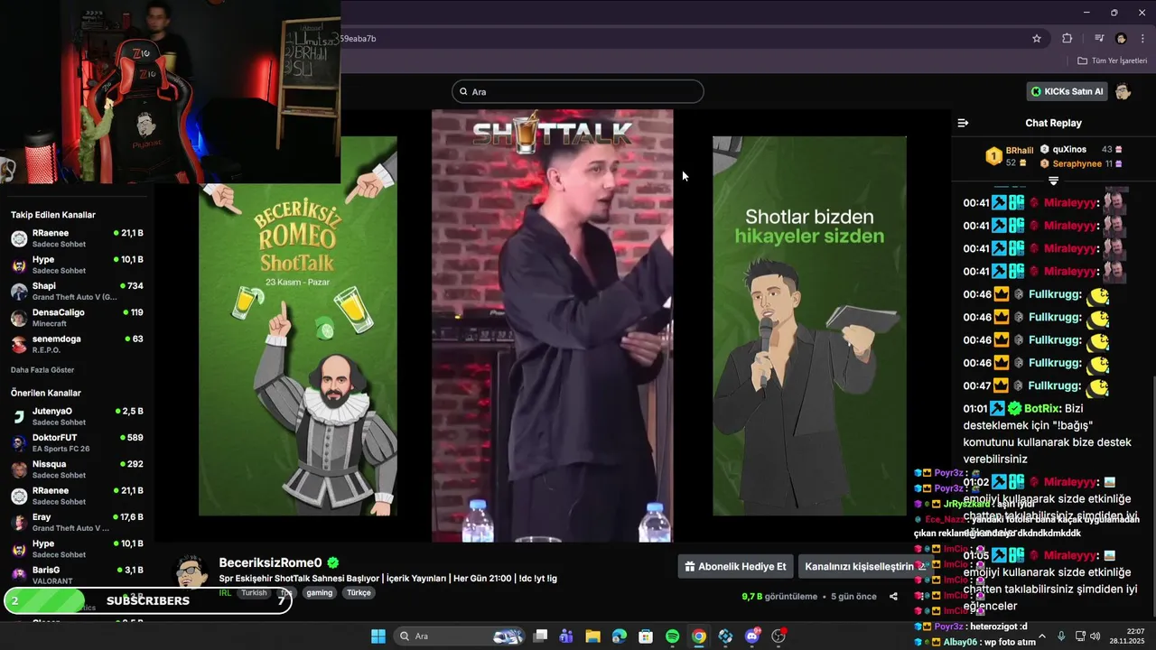This screenshot has height=650, width=1156.
Task: Open Chrome's three-dot menu
Action: point(1143,39)
